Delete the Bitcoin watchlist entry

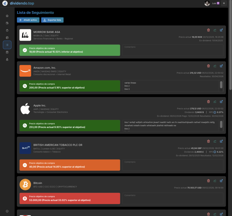tap(208, 181)
